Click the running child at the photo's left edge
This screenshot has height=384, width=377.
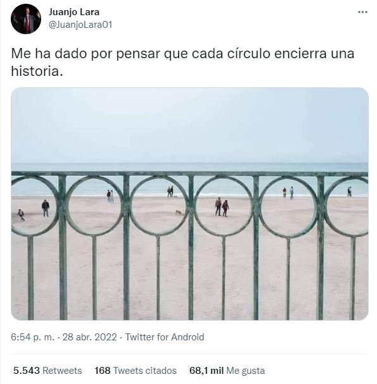[x=21, y=215]
